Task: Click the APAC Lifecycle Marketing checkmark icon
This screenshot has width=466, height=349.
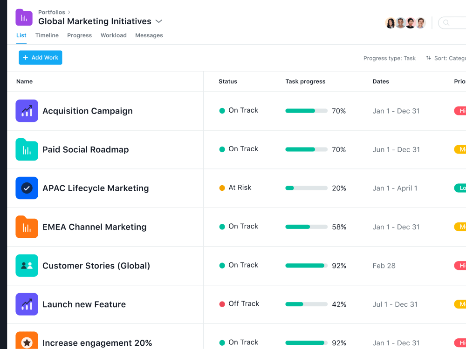Action: tap(27, 188)
